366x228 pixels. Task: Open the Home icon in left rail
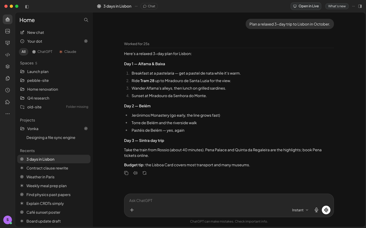point(8,20)
